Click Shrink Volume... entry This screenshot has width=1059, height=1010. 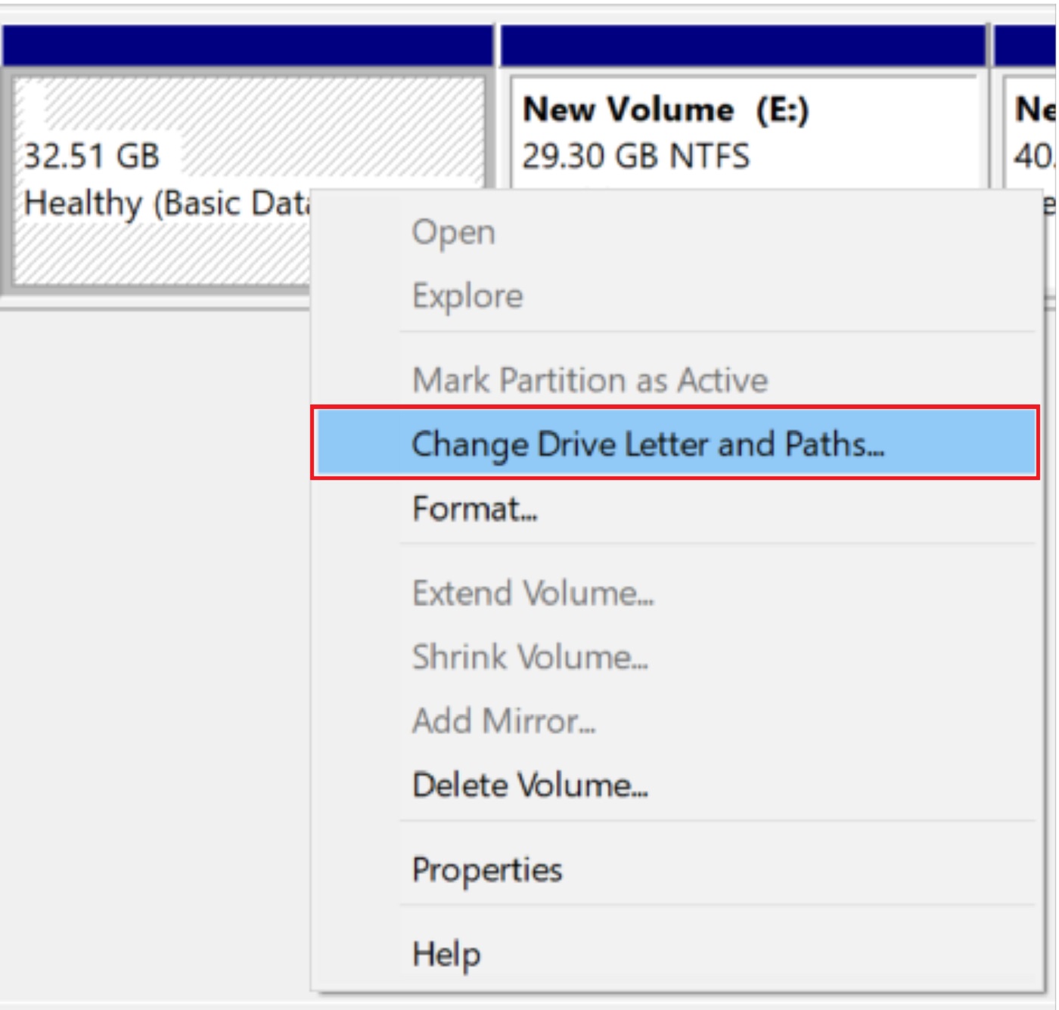pyautogui.click(x=529, y=657)
